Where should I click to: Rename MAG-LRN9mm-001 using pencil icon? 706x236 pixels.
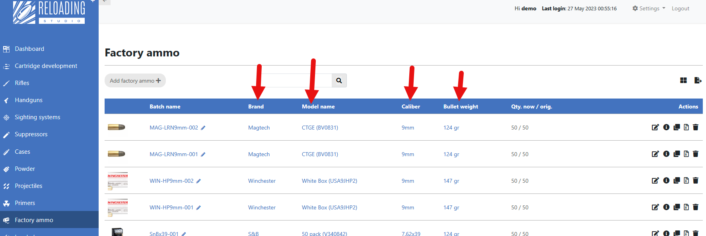tap(203, 155)
